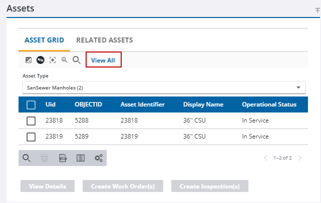Tick the checkbox for asset 23819
Screen dimensions: 321x203
(31, 136)
